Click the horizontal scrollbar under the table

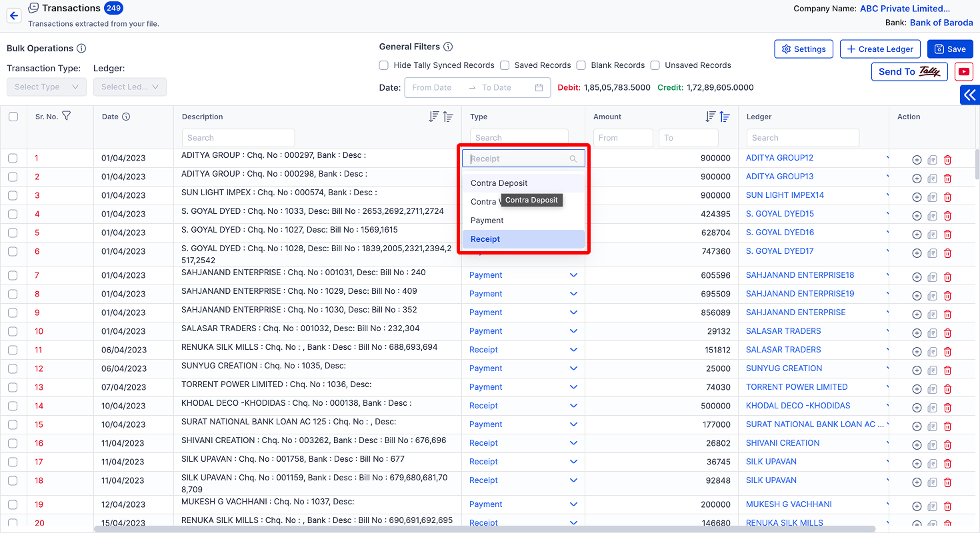click(x=484, y=529)
